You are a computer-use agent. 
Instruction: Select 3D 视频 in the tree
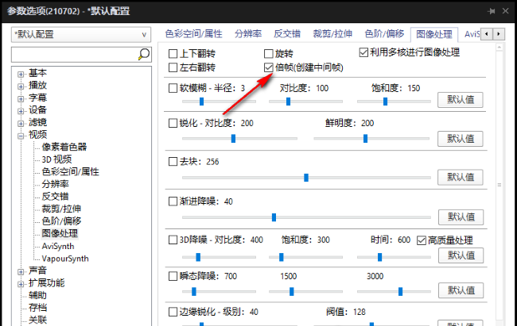[56, 159]
